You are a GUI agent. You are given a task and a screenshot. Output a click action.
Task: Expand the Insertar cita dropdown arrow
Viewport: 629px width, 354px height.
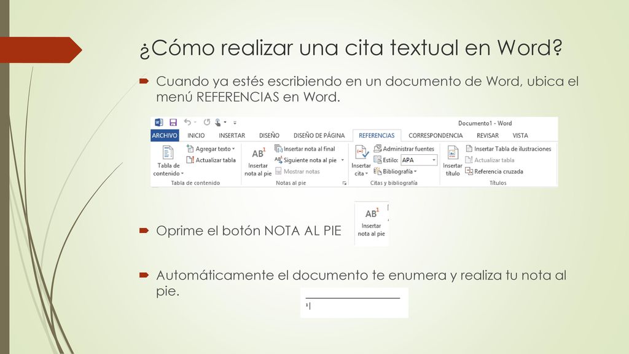367,174
